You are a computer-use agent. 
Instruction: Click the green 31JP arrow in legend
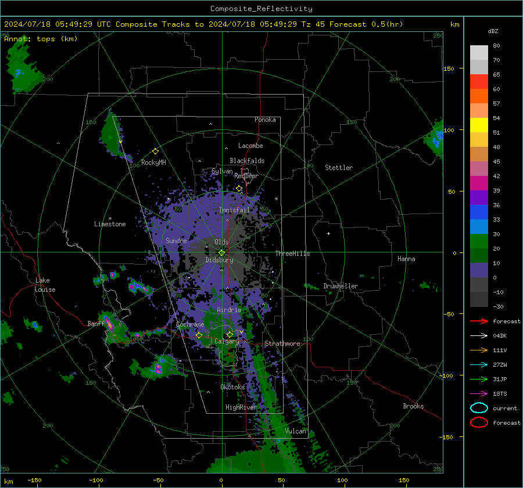coord(479,379)
